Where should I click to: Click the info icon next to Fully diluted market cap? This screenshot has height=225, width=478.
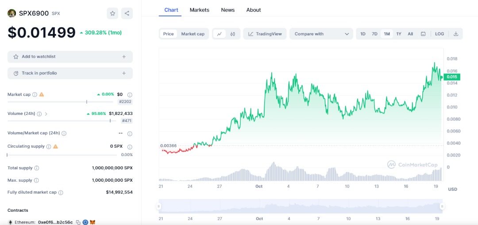point(61,192)
